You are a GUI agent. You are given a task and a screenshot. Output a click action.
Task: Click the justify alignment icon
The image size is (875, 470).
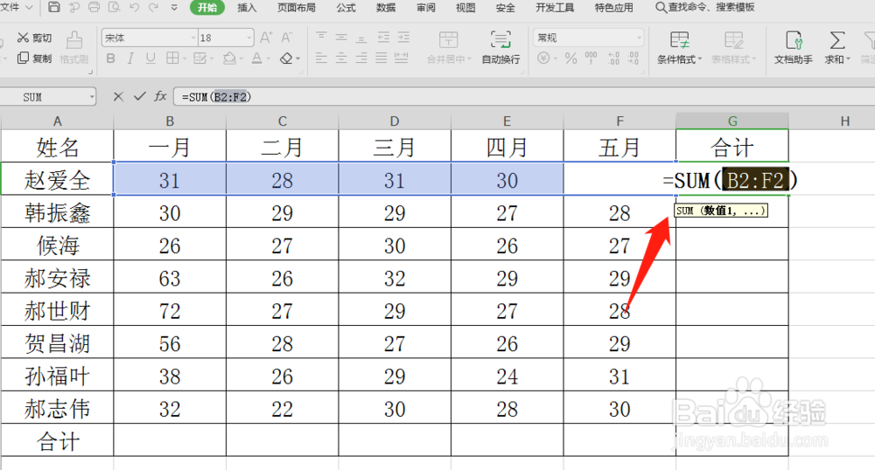[381, 58]
